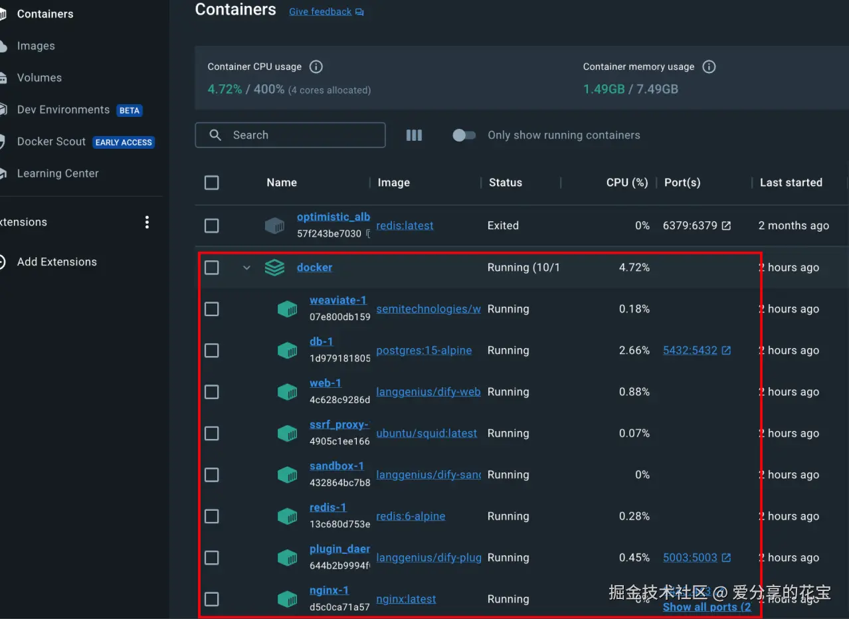Click the plugin_daemon container icon
Image resolution: width=849 pixels, height=619 pixels.
click(287, 558)
